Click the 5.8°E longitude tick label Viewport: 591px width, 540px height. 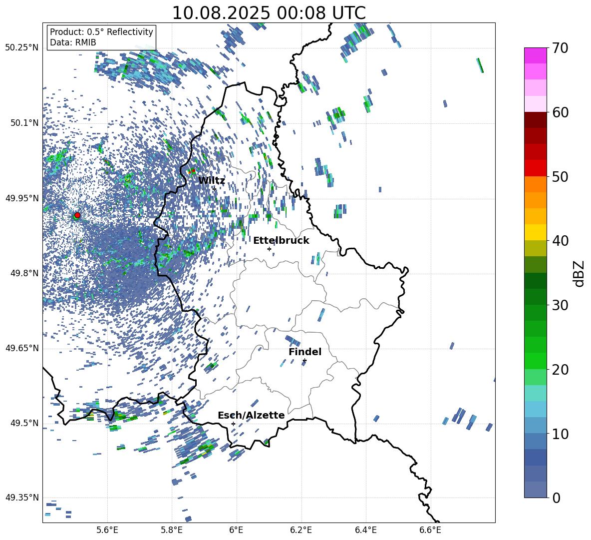pos(172,531)
